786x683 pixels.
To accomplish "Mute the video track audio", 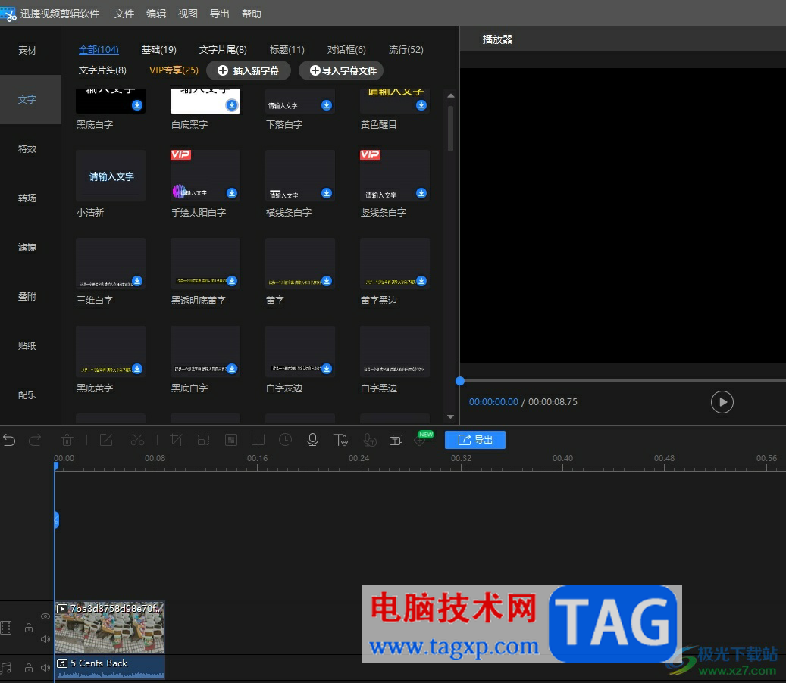I will [x=45, y=639].
